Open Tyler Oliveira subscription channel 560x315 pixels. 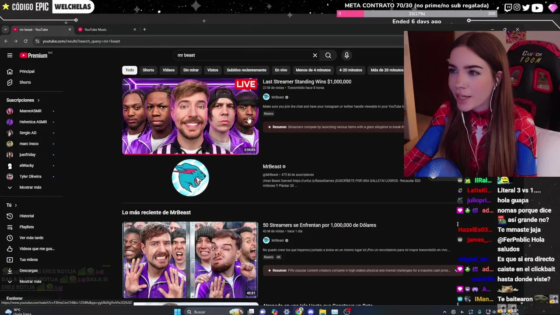31,176
